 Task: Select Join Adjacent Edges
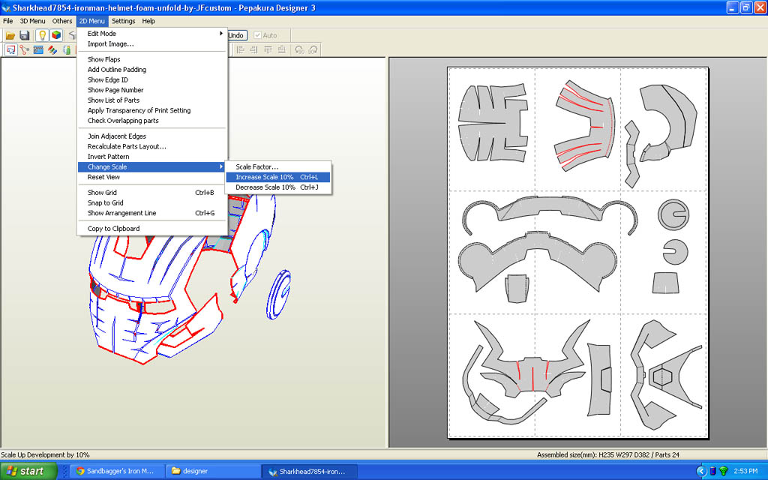pyautogui.click(x=152, y=136)
